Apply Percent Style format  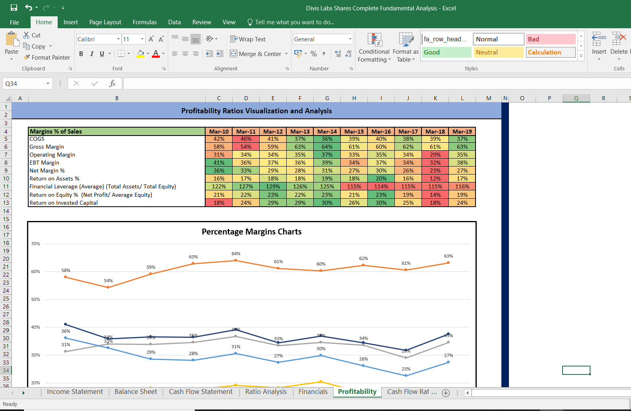[314, 53]
